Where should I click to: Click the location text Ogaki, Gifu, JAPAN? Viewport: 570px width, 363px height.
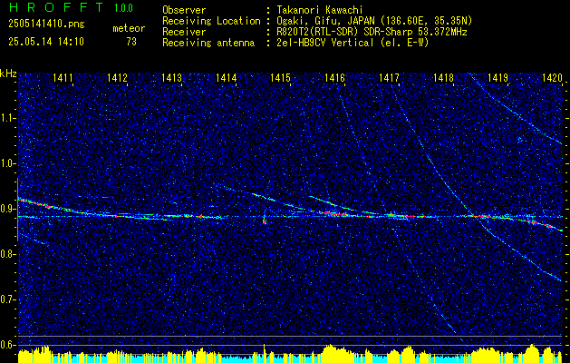325,21
